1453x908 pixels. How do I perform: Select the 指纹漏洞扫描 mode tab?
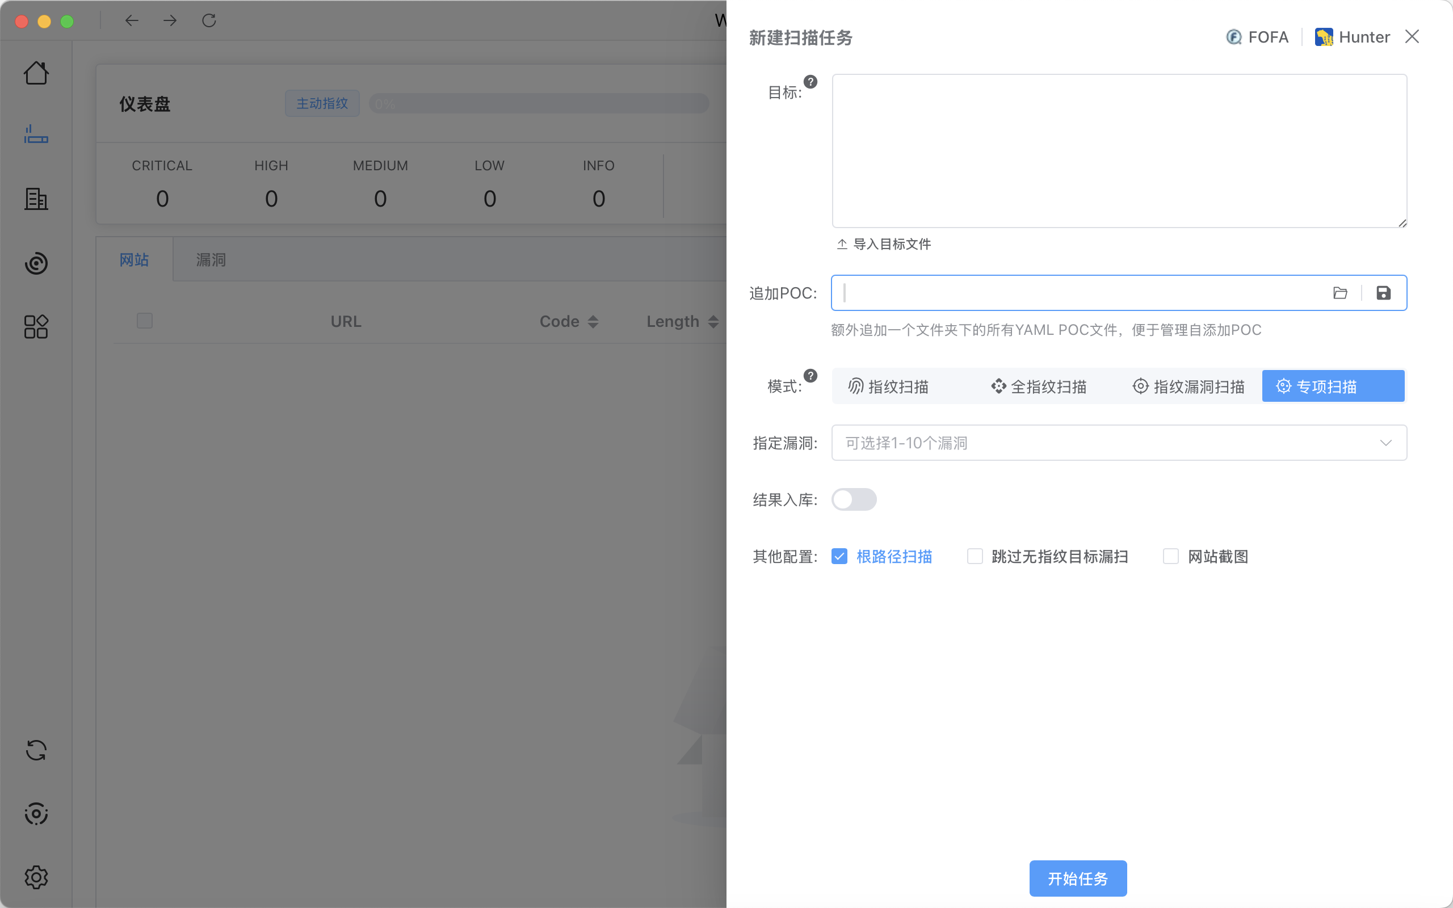click(1189, 386)
